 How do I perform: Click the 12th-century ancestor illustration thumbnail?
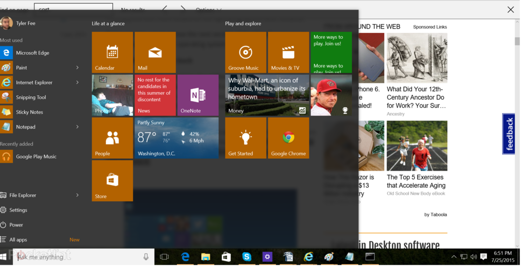coord(417,58)
